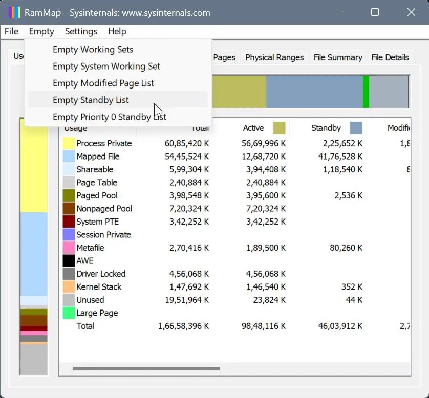Click the 98,48,116 K active total
Screen dimensions: 429x398
(264, 326)
